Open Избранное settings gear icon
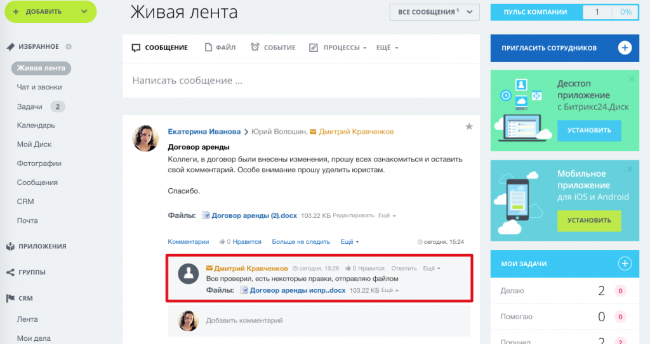This screenshot has width=650, height=344. (x=69, y=46)
